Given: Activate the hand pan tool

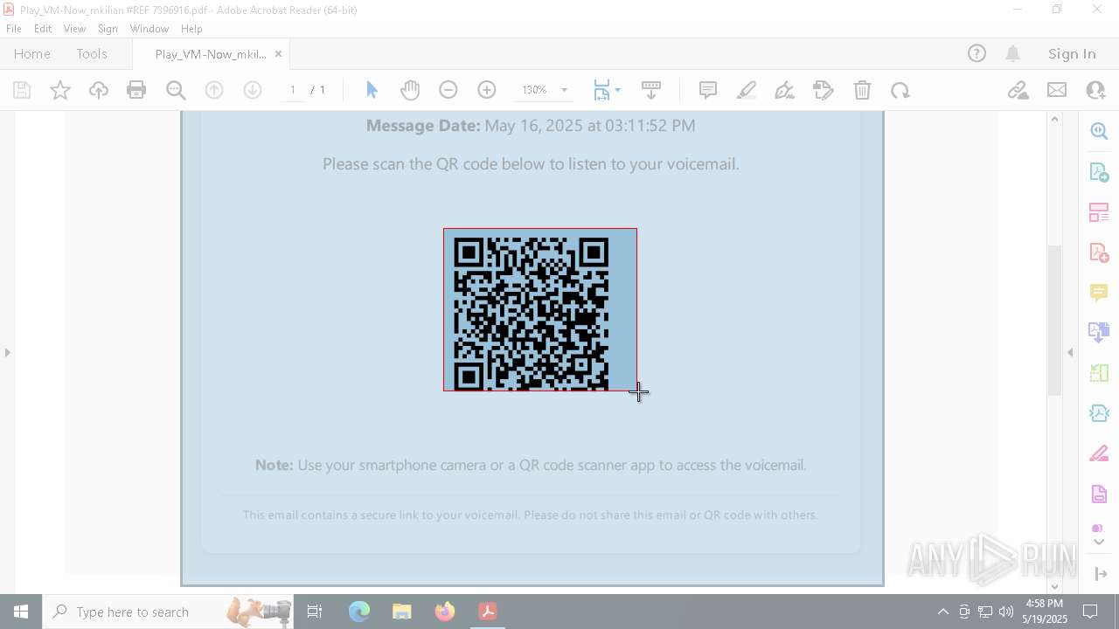Looking at the screenshot, I should click(x=410, y=90).
